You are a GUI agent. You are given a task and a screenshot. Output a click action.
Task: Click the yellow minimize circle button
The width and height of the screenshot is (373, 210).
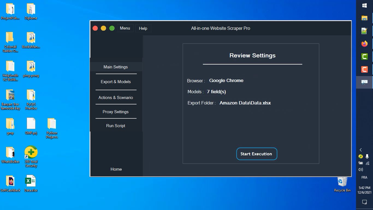point(103,28)
